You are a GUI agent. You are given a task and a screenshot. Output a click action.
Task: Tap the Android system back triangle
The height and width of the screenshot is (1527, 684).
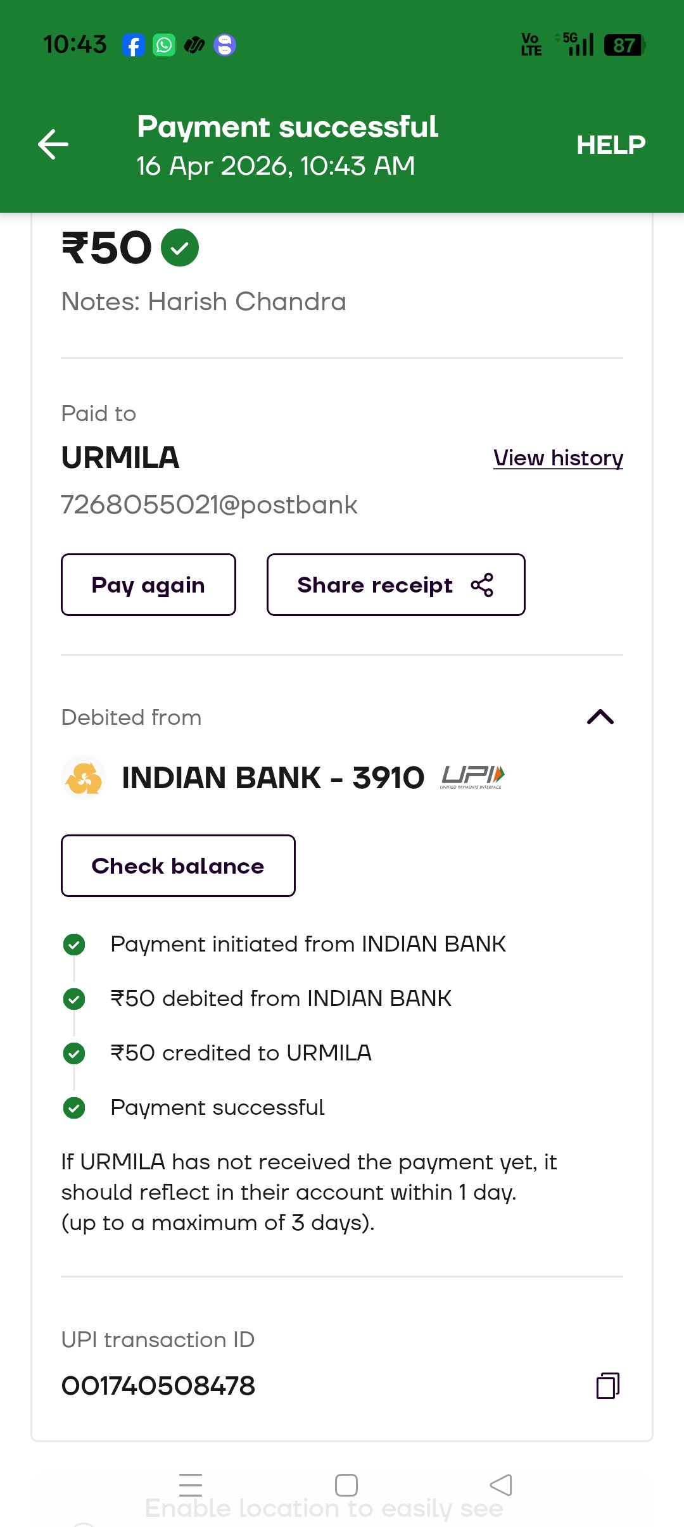501,1485
